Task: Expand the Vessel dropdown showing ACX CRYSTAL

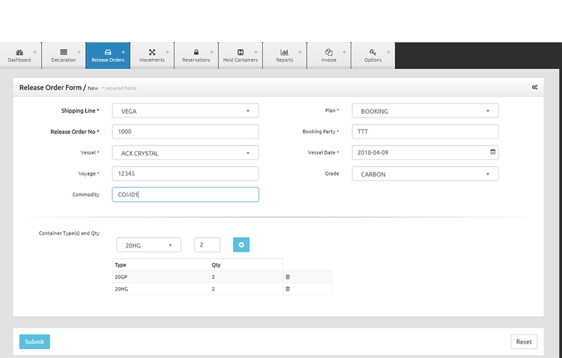Action: coord(185,153)
